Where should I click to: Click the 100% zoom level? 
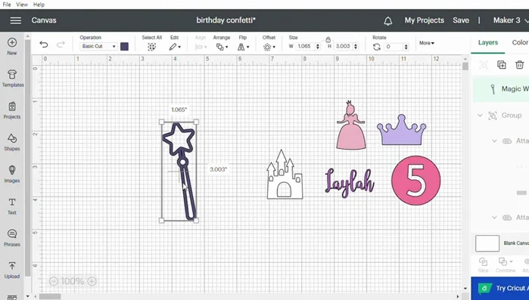pos(73,281)
